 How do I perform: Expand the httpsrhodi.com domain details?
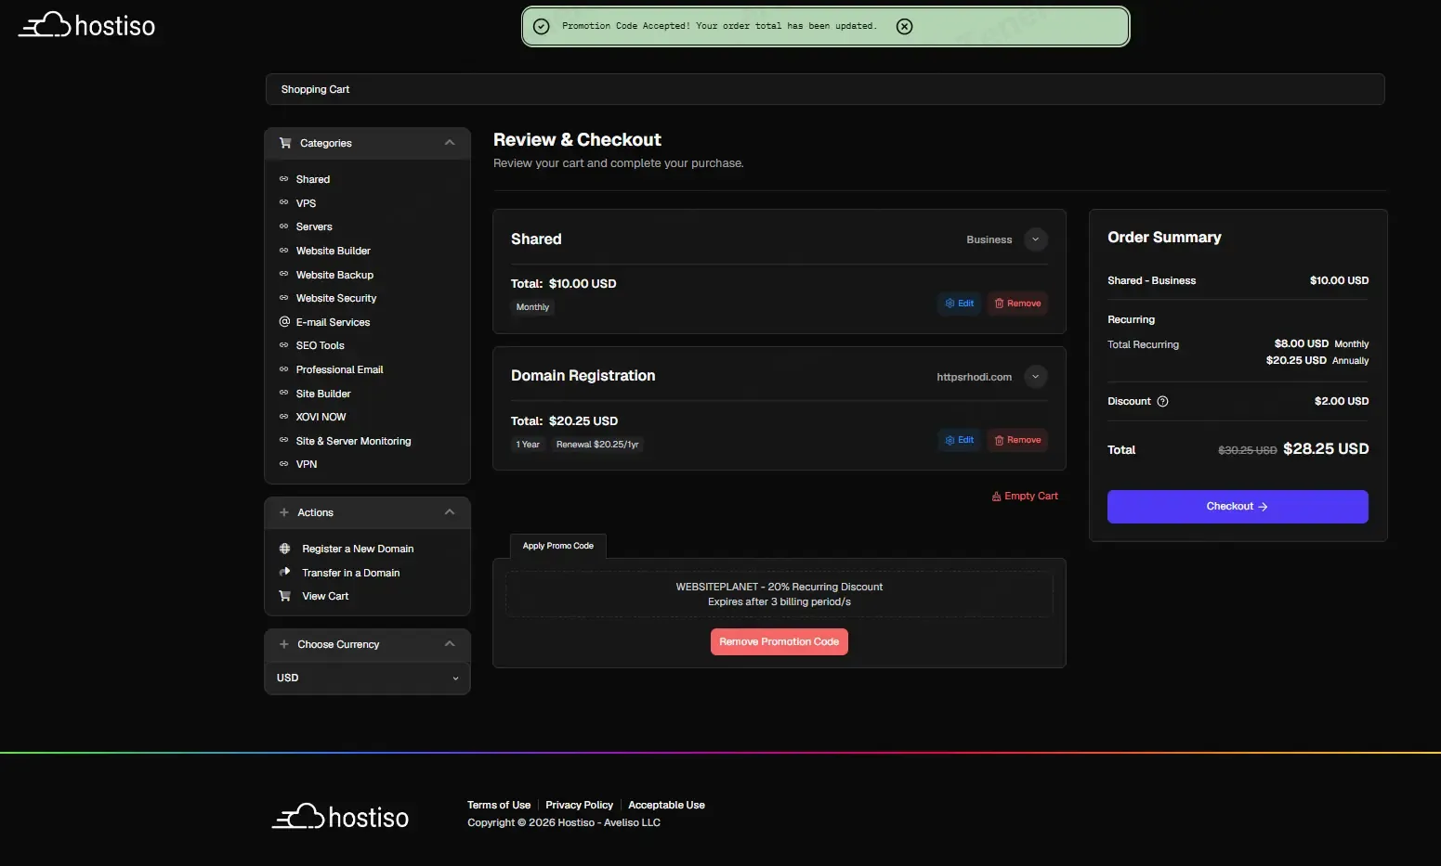pos(1036,377)
